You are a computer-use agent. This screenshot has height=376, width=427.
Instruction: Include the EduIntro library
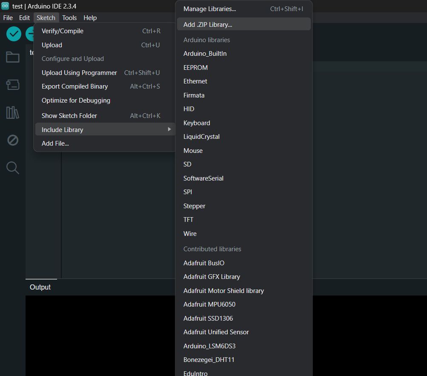pyautogui.click(x=244, y=373)
